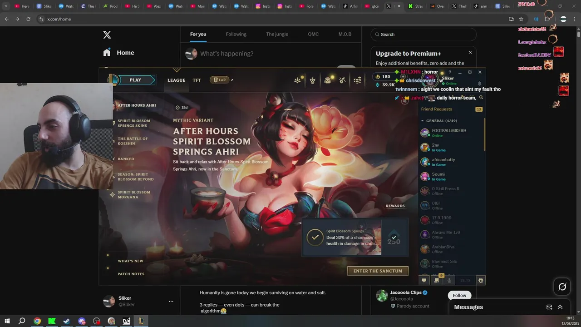
Task: Select The jungle tab on X
Action: [x=277, y=34]
